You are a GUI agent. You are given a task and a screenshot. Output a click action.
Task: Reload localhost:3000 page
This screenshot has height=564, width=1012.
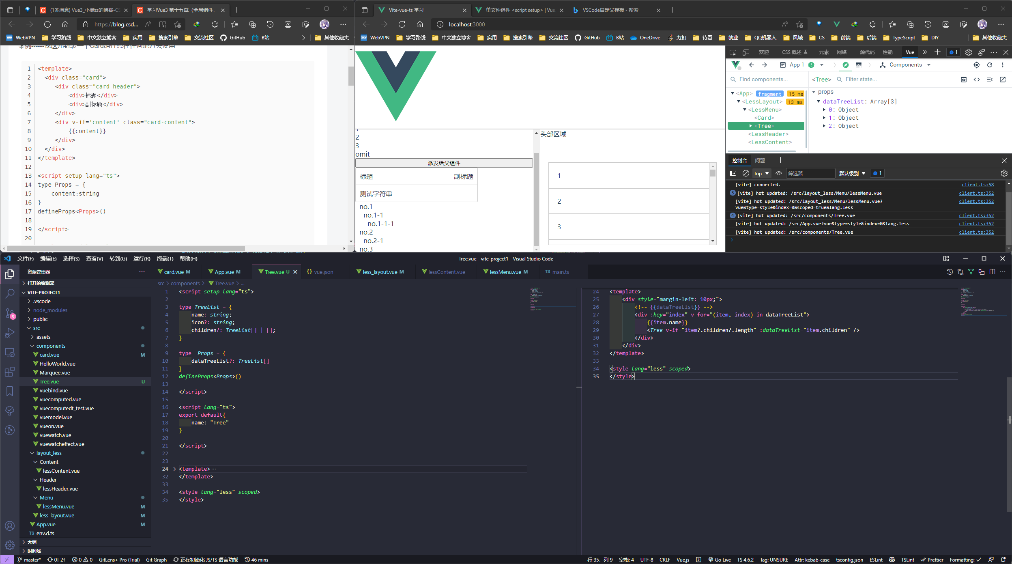[x=402, y=24]
